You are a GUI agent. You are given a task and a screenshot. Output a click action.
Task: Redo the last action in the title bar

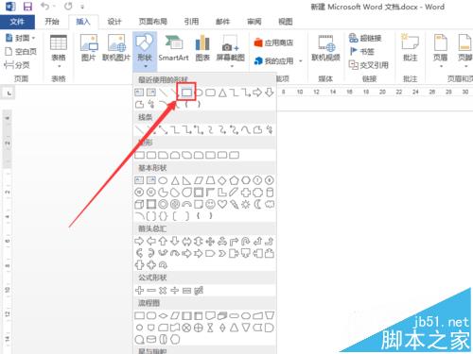(x=68, y=6)
